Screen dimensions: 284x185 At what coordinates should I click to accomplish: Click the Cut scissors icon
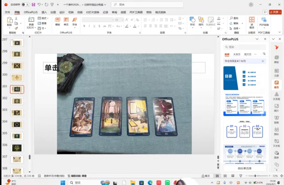click(x=16, y=18)
